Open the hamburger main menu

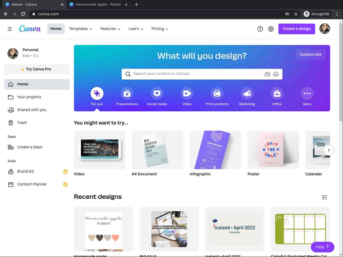10,29
